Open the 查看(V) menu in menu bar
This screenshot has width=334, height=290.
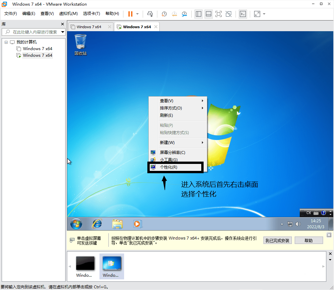click(47, 14)
